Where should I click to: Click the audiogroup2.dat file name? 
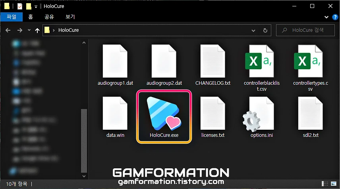164,83
